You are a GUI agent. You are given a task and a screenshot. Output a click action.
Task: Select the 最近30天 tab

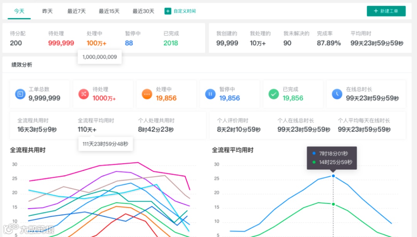tap(143, 11)
